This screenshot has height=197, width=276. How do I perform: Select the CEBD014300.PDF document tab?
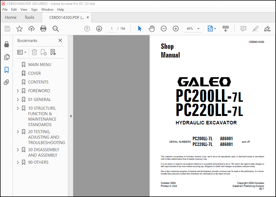[67, 17]
